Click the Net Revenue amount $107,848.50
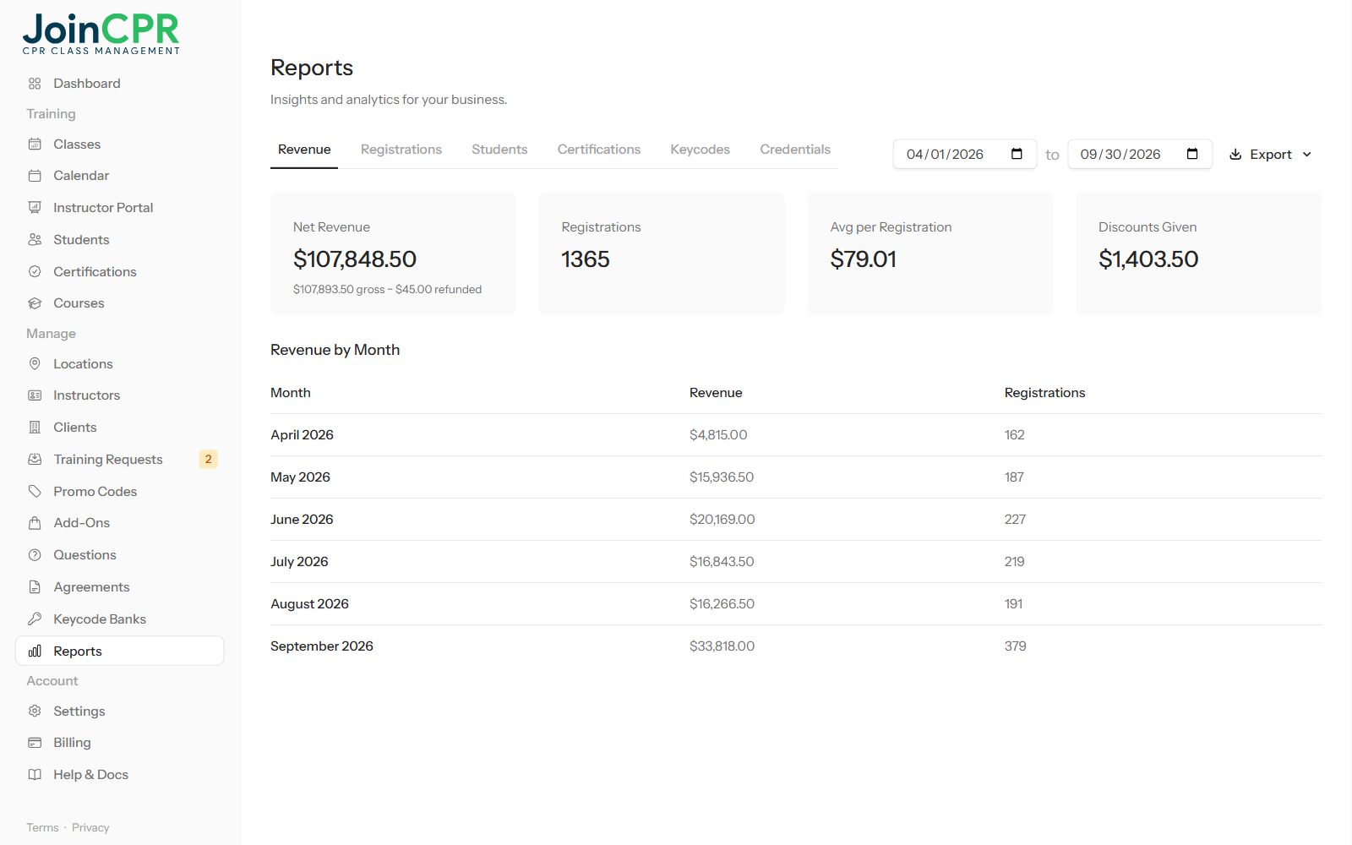Viewport: 1352px width, 845px height. (x=355, y=259)
